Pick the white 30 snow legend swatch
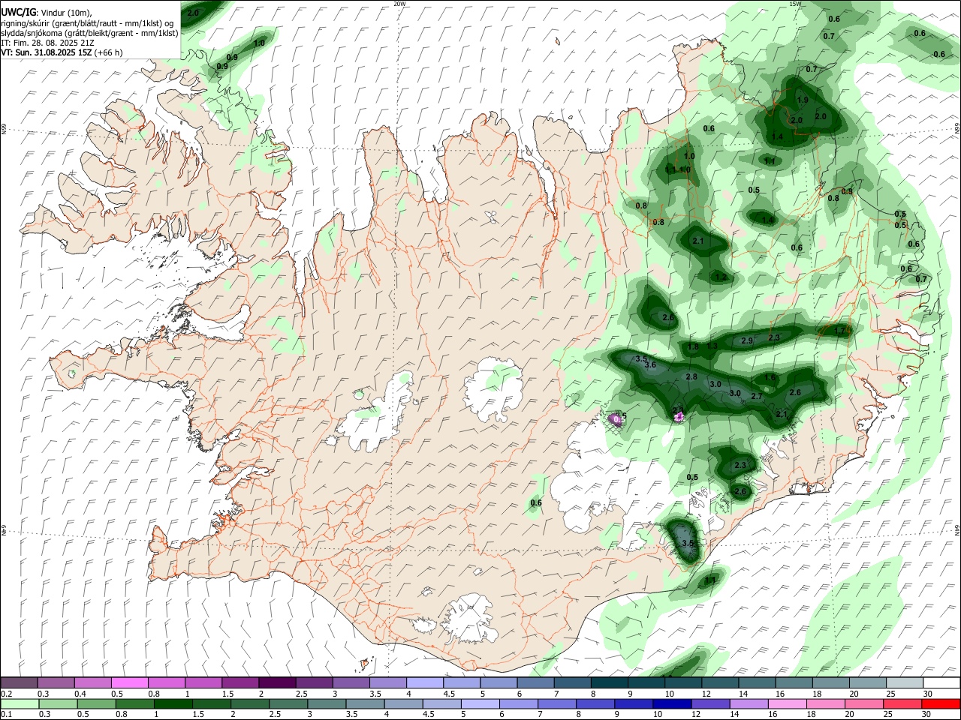Image resolution: width=961 pixels, height=720 pixels. pos(941,683)
